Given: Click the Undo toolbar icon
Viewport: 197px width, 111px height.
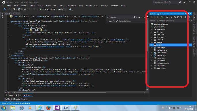Looking at the screenshot, I should pyautogui.click(x=29, y=9).
